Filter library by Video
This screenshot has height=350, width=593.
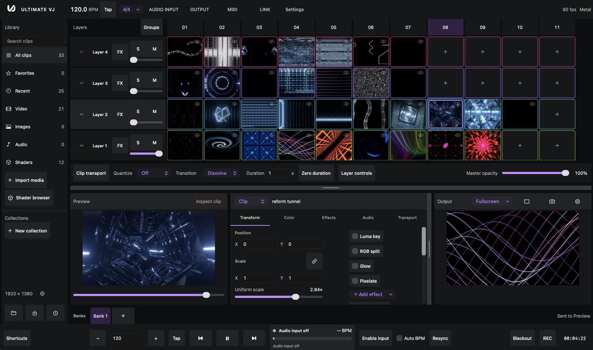(35, 109)
